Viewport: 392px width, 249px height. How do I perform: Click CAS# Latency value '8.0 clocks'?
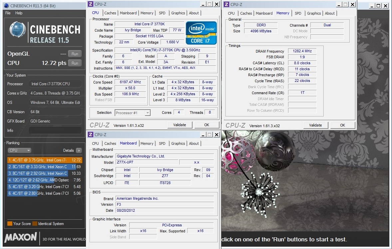302,63
